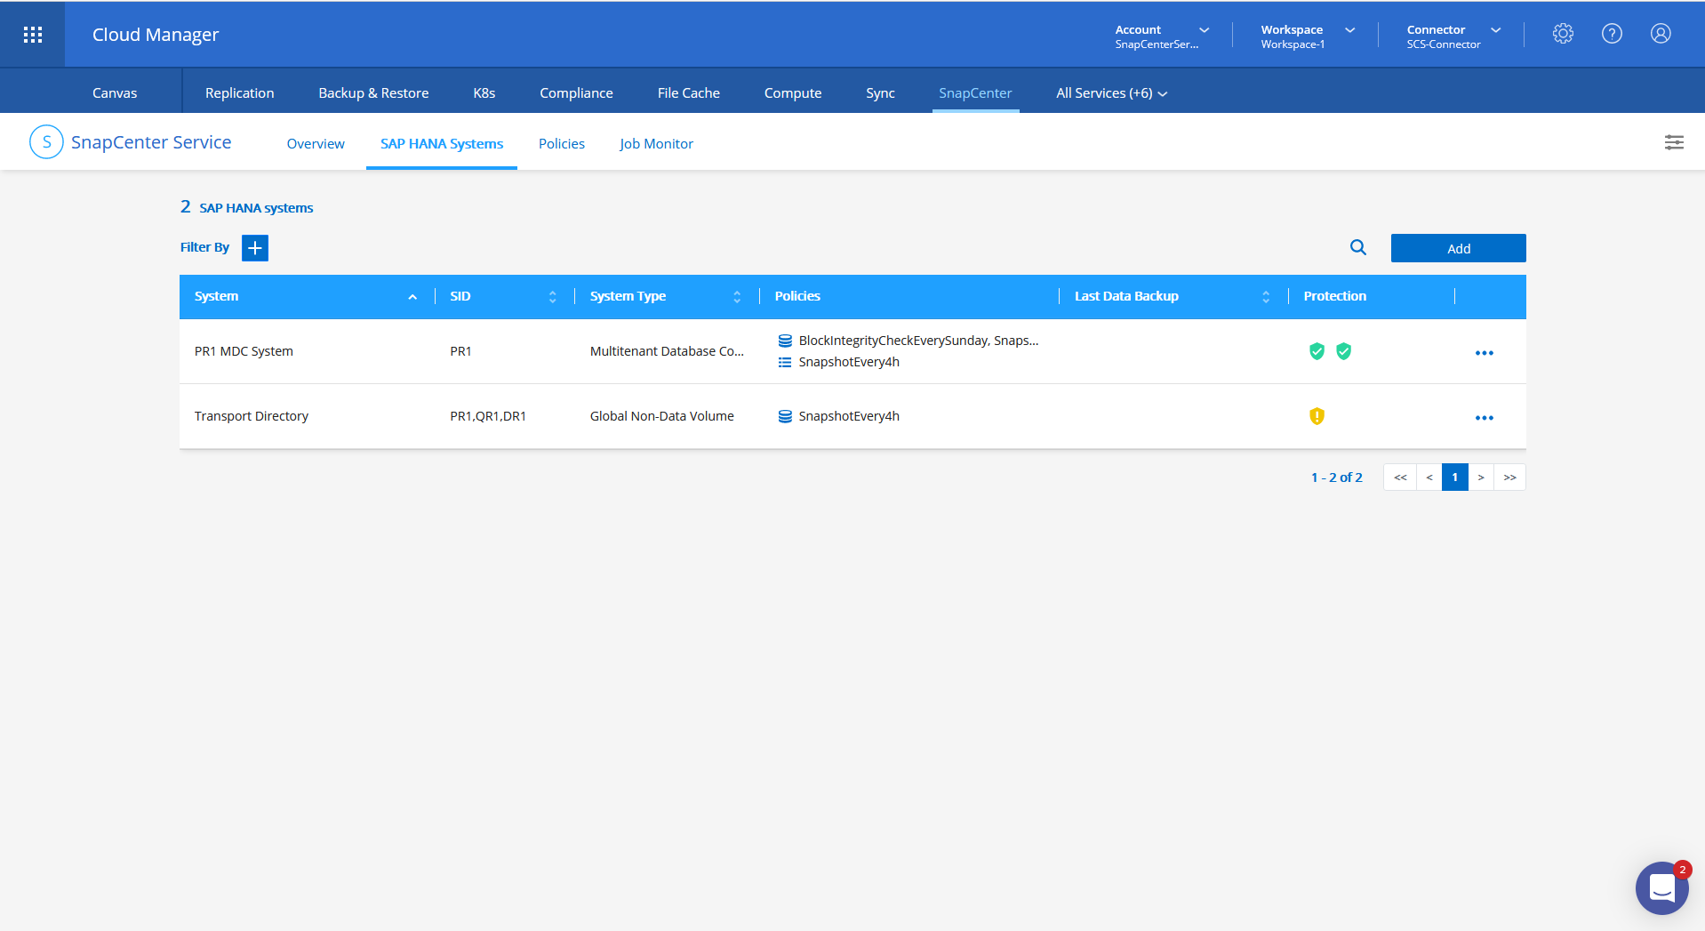Open the Job Monitor tab
The width and height of the screenshot is (1705, 931).
coord(656,144)
